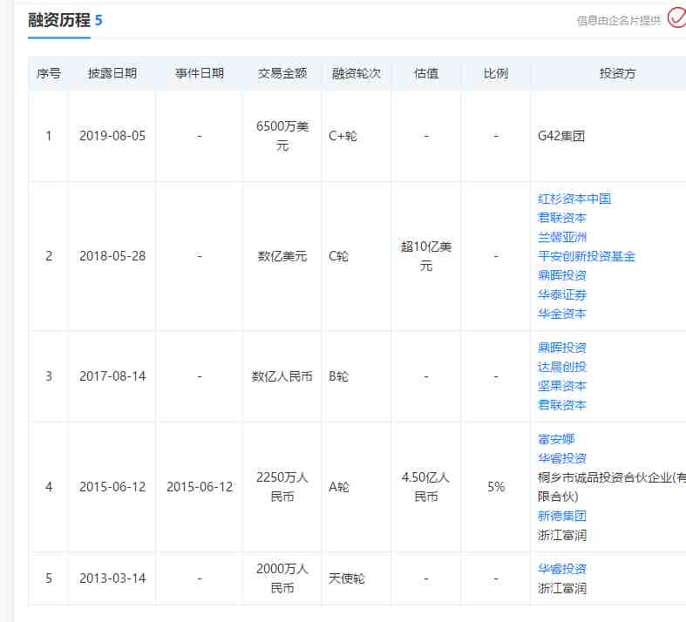This screenshot has height=622, width=686.
Task: Open 鼎晖投资 link in C轮 row
Action: tap(561, 275)
